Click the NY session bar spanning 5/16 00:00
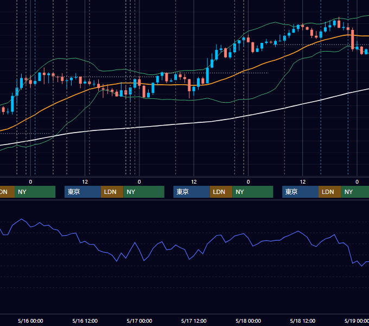 pyautogui.click(x=35, y=192)
